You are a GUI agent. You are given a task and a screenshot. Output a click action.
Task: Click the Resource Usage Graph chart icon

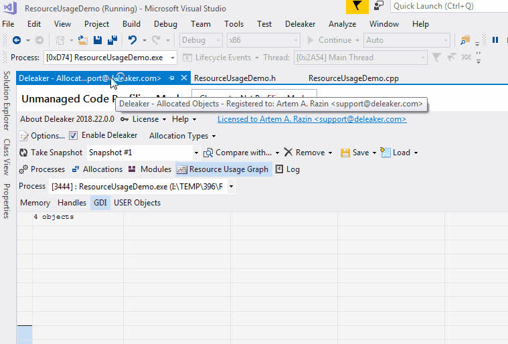click(182, 169)
